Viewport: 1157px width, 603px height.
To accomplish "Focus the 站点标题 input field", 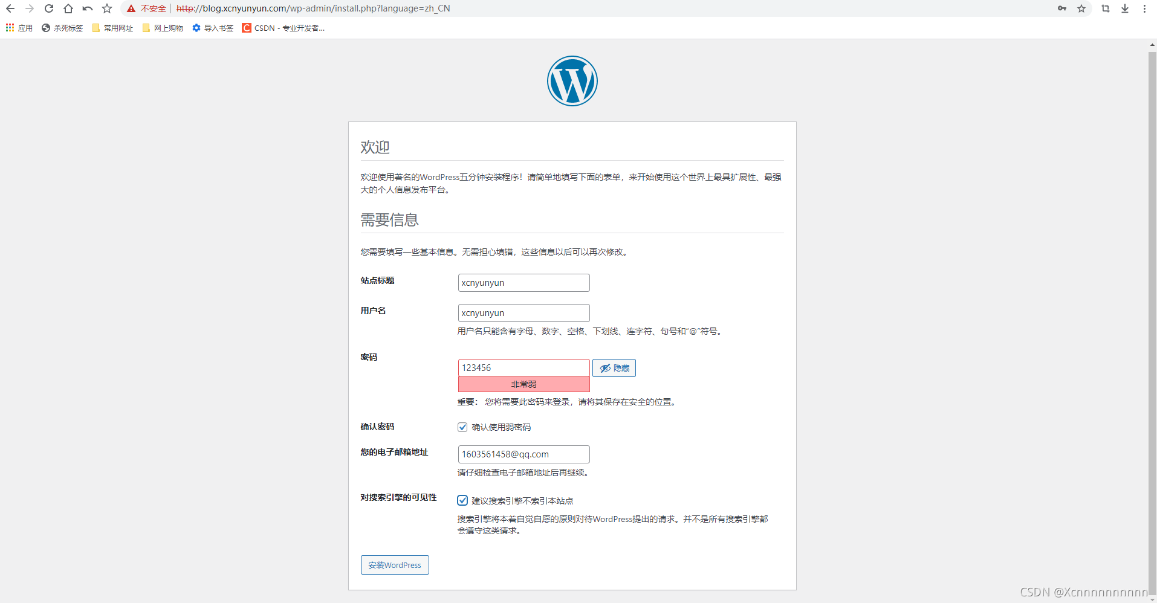I will (523, 283).
